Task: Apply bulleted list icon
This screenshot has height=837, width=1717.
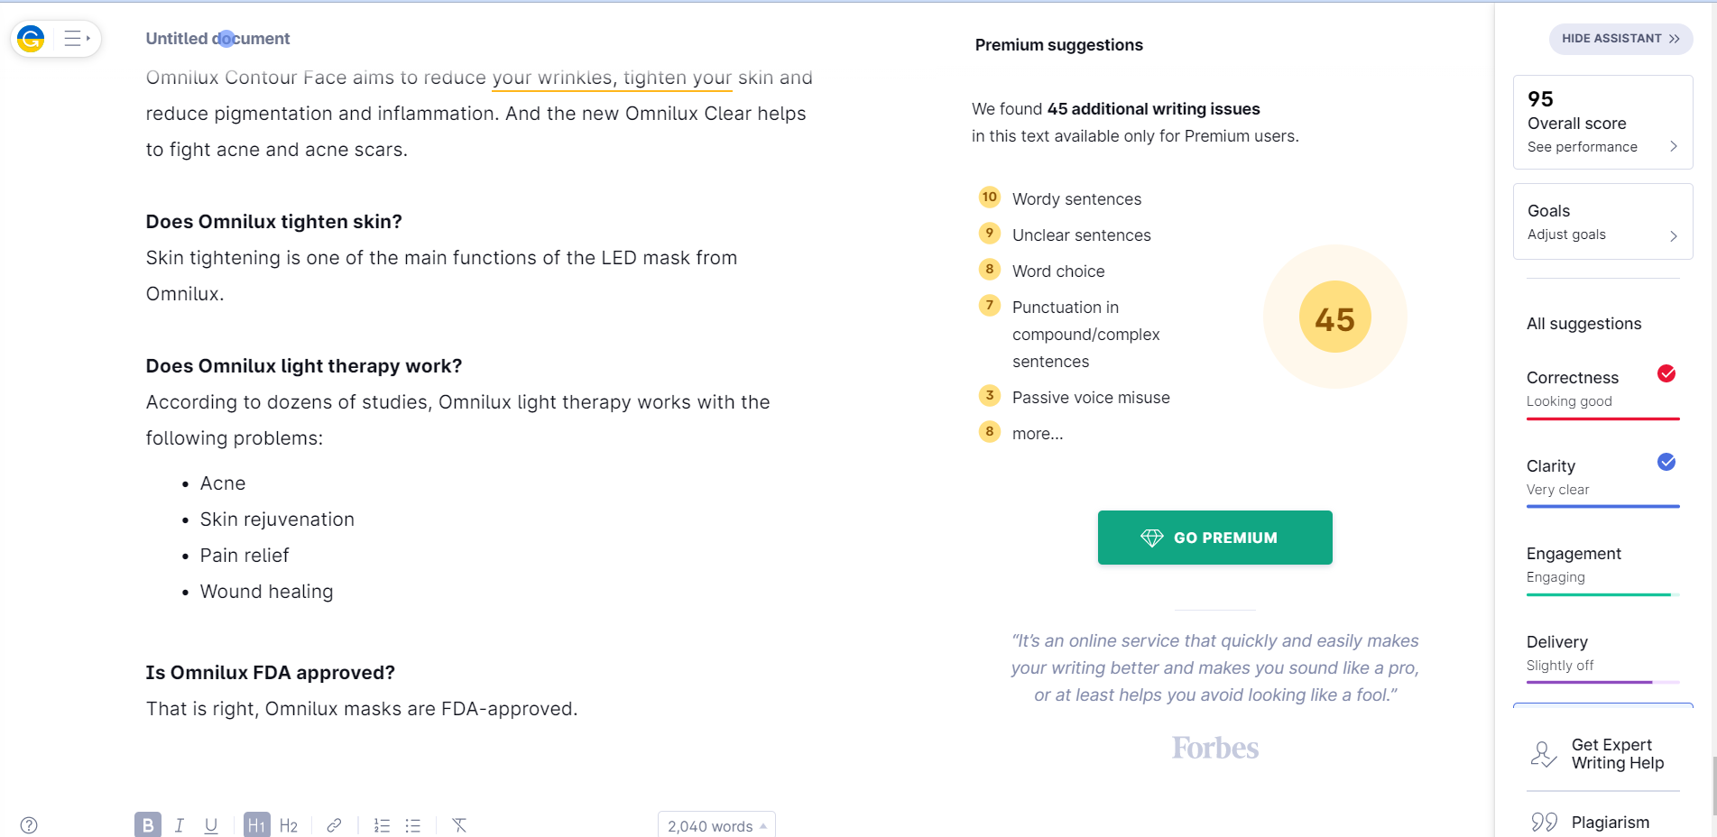Action: click(x=413, y=825)
